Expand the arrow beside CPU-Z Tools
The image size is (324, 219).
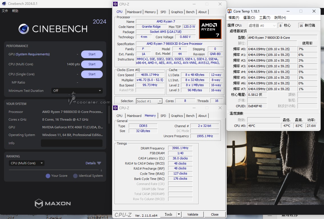pyautogui.click(x=179, y=214)
